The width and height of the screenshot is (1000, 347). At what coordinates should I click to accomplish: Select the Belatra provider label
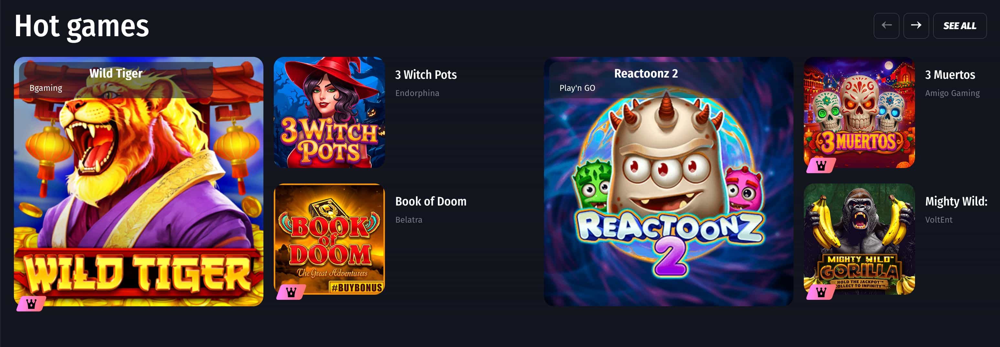pyautogui.click(x=409, y=220)
